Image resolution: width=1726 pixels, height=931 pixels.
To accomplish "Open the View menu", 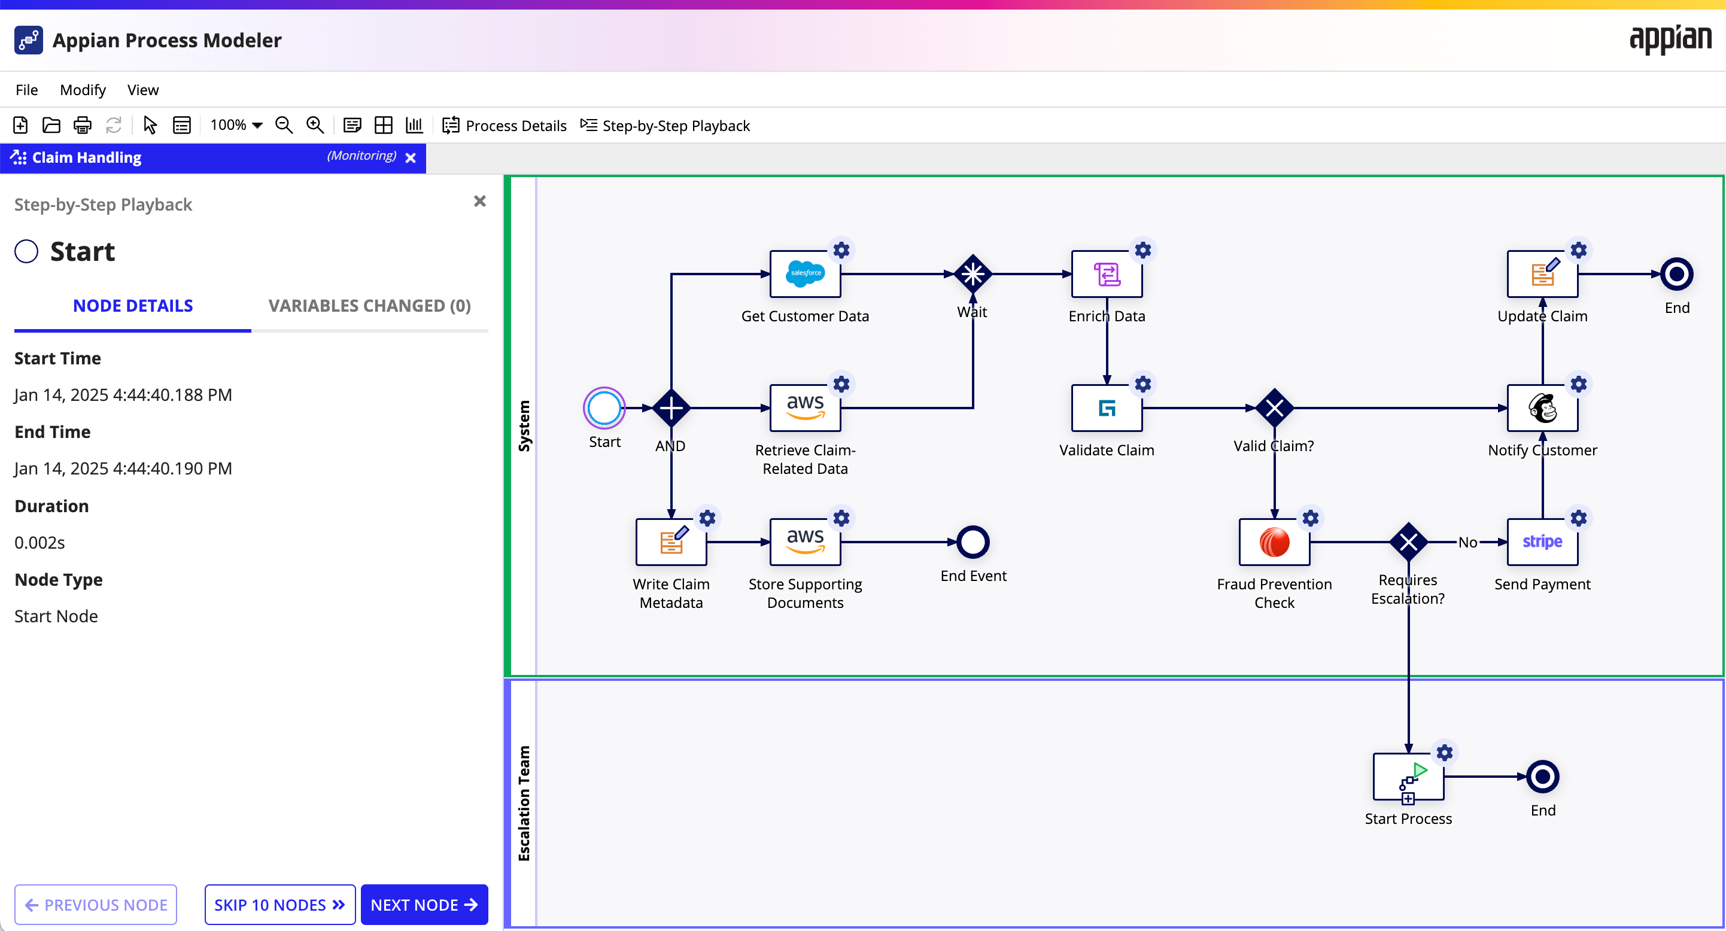I will point(144,90).
